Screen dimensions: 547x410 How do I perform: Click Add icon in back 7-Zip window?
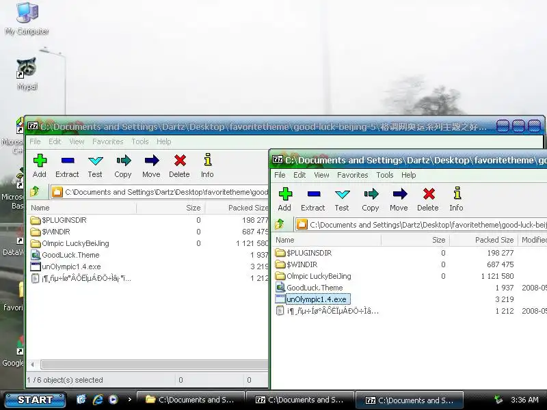click(40, 161)
